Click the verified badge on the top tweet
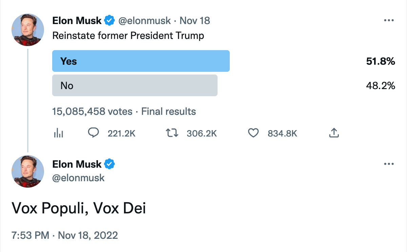Viewport: 408px width, 252px height. click(109, 21)
